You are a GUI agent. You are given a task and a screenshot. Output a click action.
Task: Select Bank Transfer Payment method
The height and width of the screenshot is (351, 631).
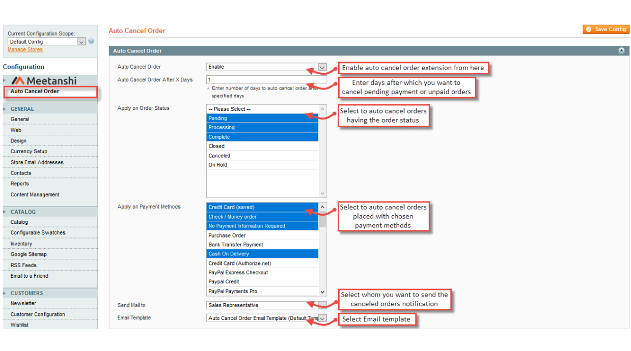point(262,245)
